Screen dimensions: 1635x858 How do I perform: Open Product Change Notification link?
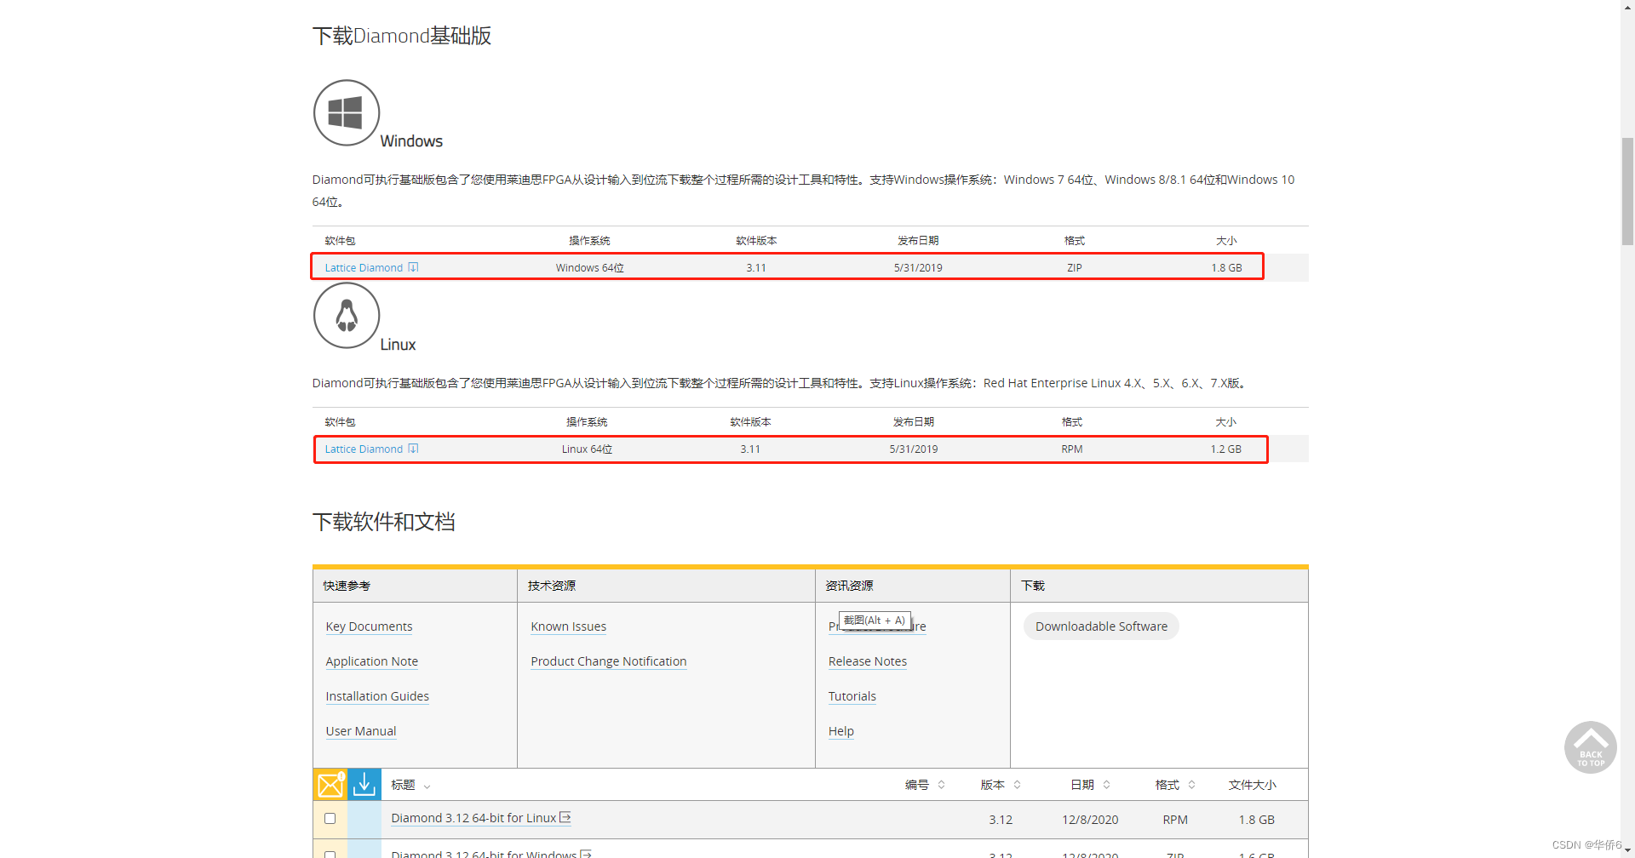609,661
